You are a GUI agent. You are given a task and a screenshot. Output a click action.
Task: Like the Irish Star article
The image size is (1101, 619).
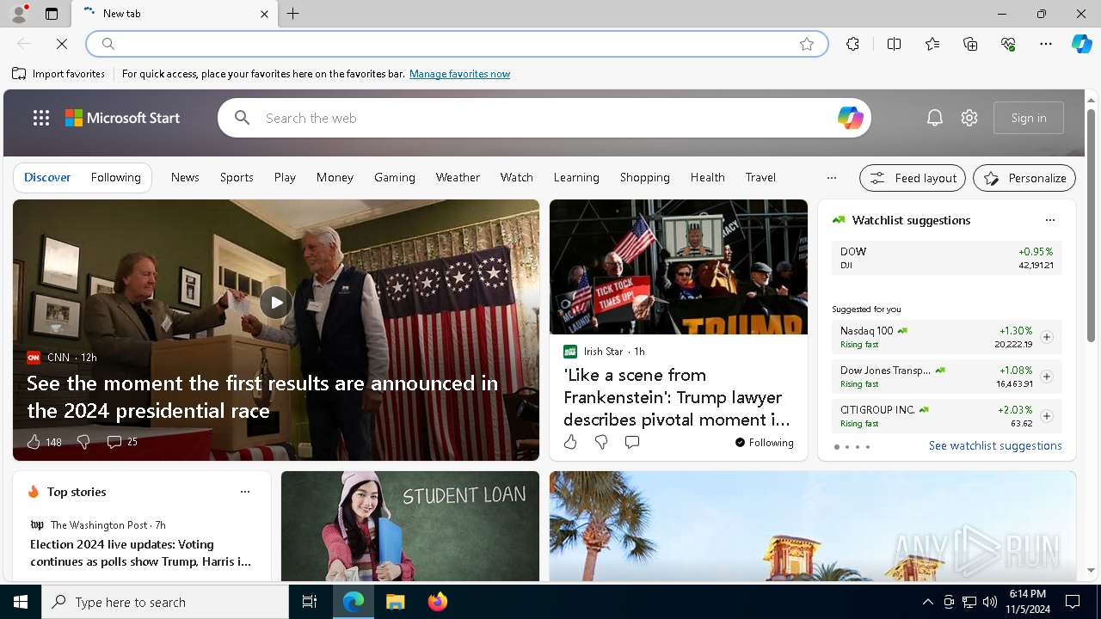click(570, 442)
